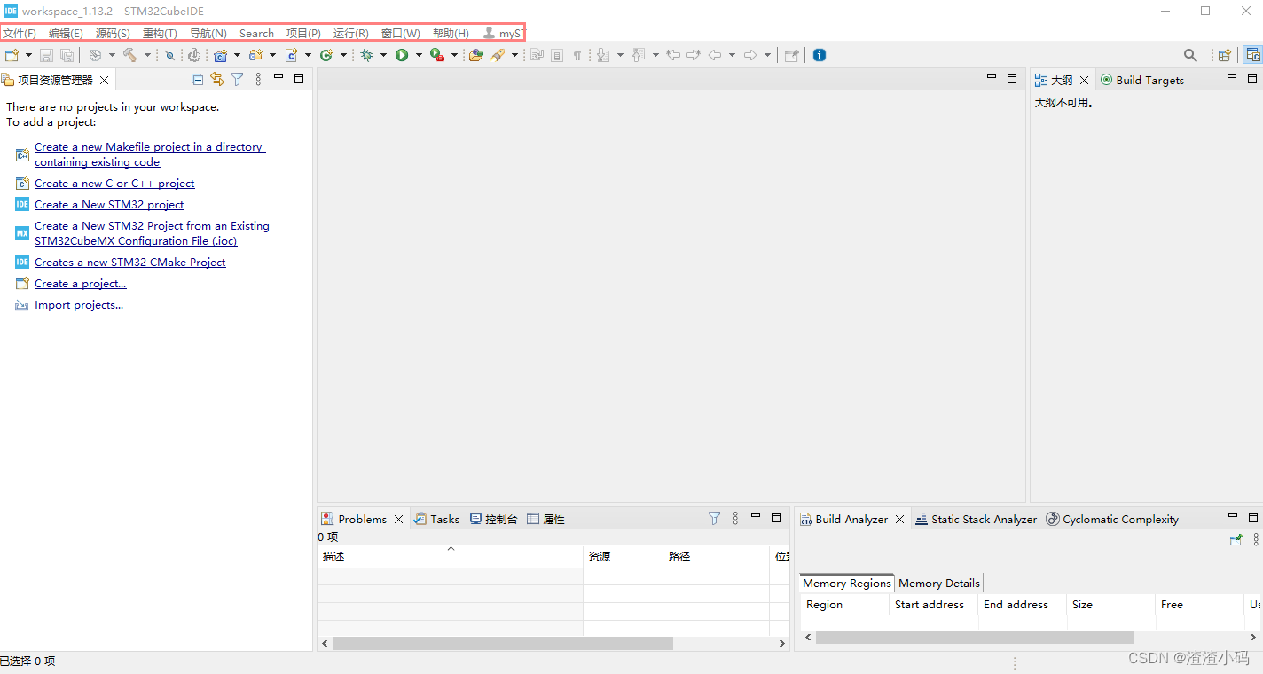Click the External Tools run icon
This screenshot has height=674, width=1263.
point(436,55)
